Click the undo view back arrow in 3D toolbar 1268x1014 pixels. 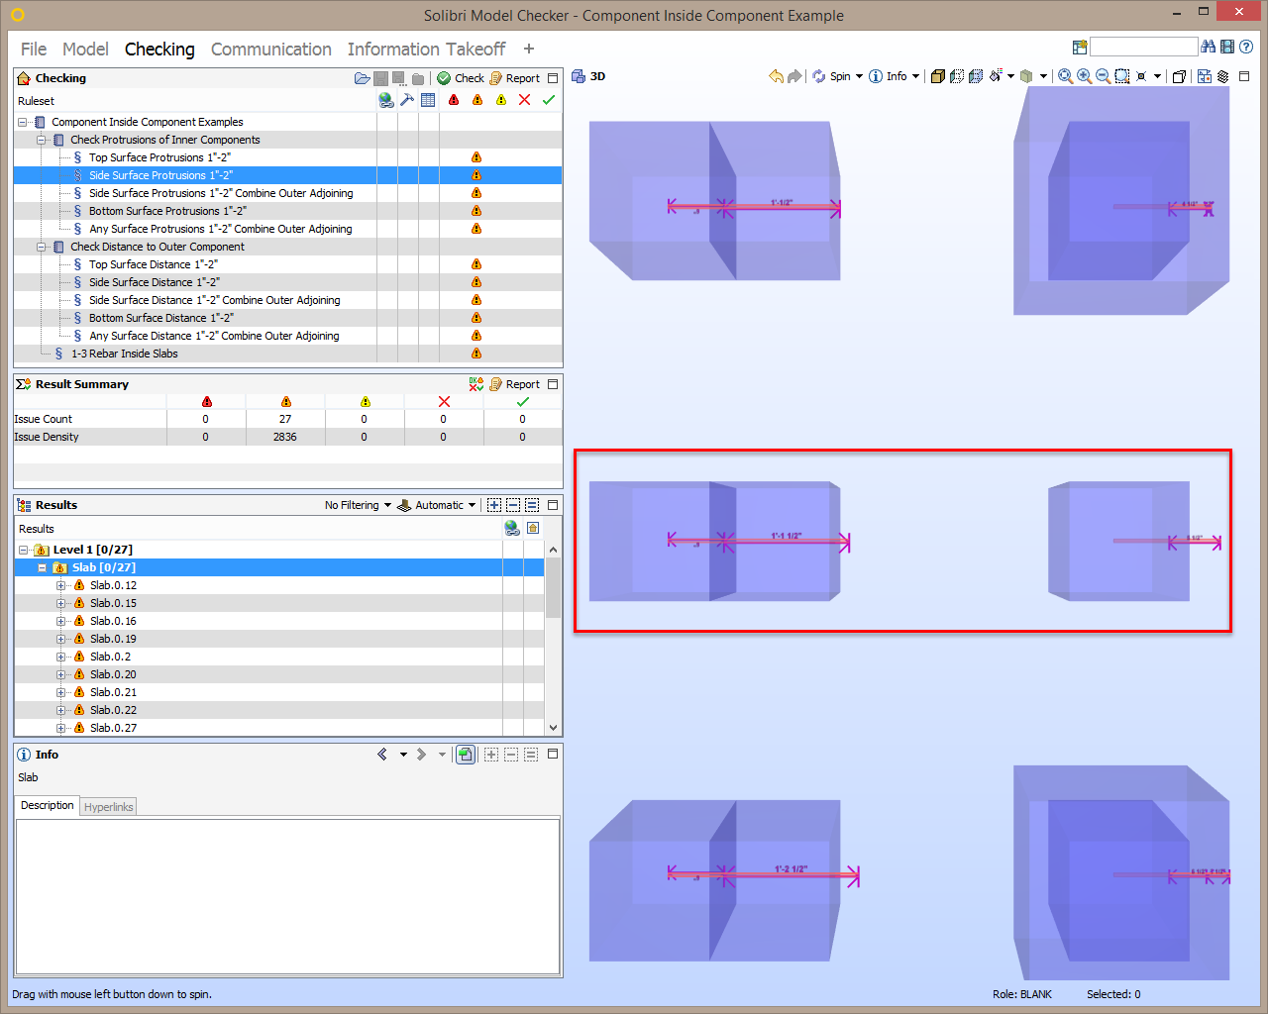776,76
